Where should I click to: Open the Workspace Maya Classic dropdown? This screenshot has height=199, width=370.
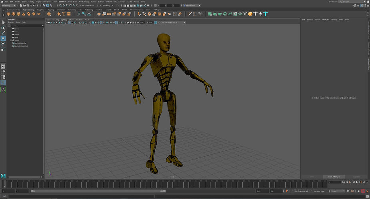pos(352,2)
